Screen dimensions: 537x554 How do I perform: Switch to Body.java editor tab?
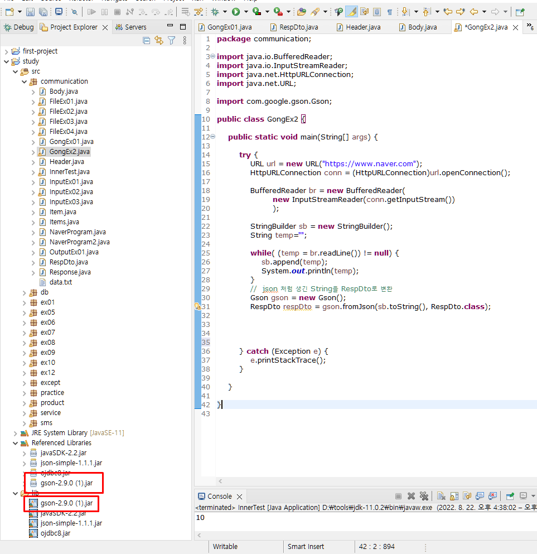[418, 27]
